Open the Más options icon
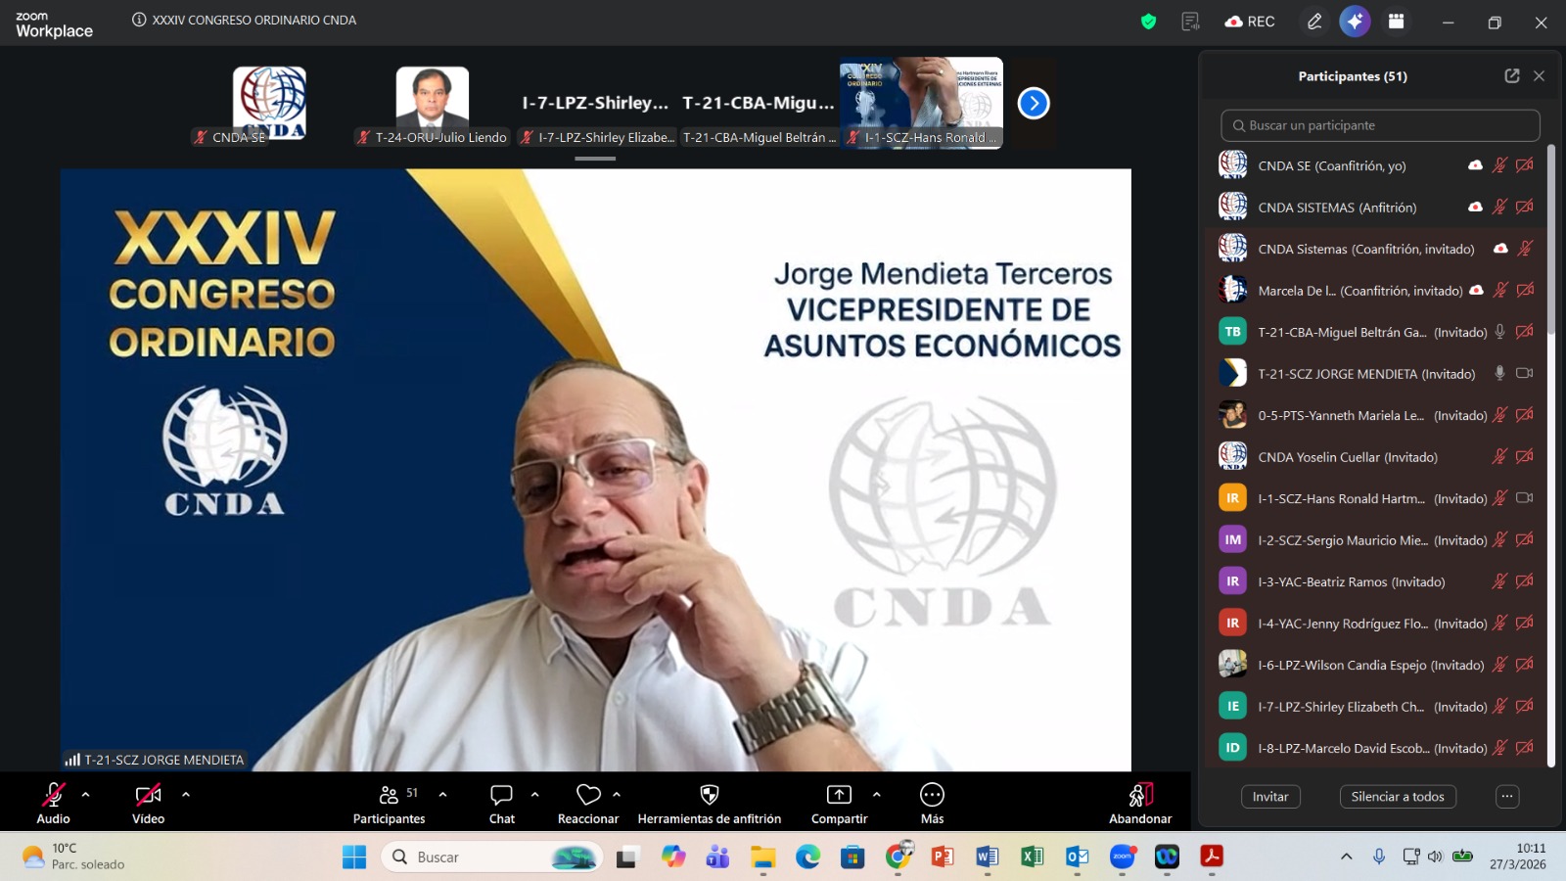 point(932,795)
